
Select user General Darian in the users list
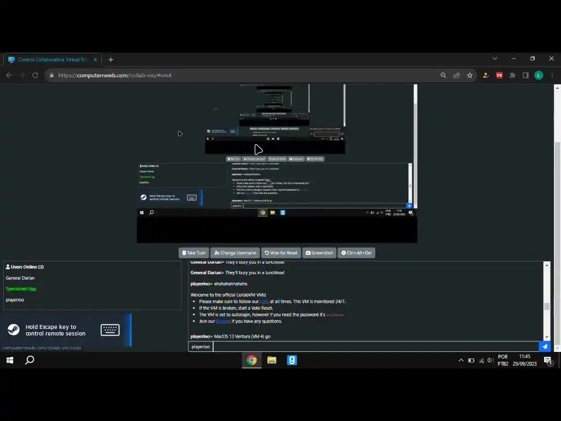20,278
